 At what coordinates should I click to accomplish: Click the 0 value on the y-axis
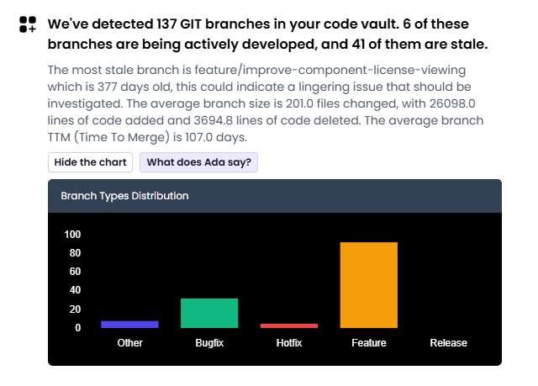coord(78,328)
